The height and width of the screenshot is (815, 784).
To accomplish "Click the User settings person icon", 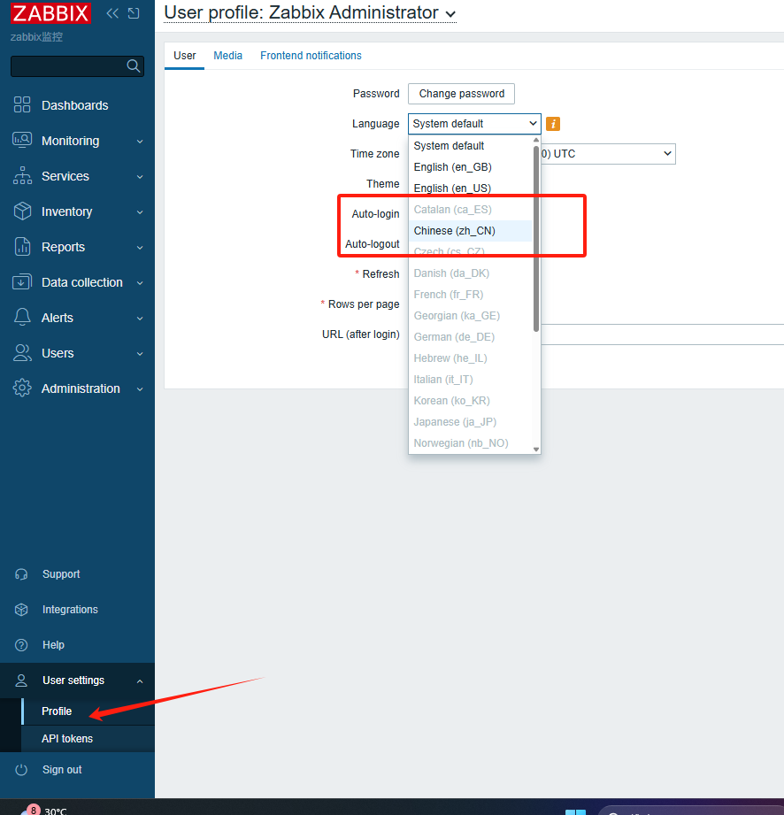I will click(21, 680).
